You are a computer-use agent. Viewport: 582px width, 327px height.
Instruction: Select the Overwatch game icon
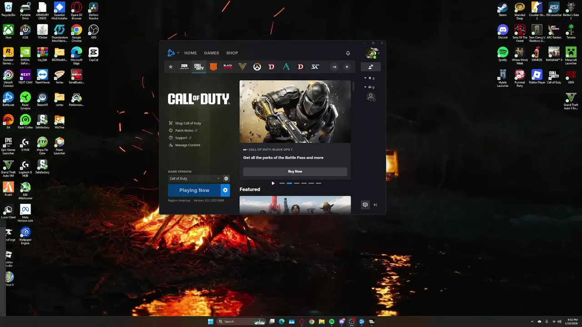tap(257, 67)
